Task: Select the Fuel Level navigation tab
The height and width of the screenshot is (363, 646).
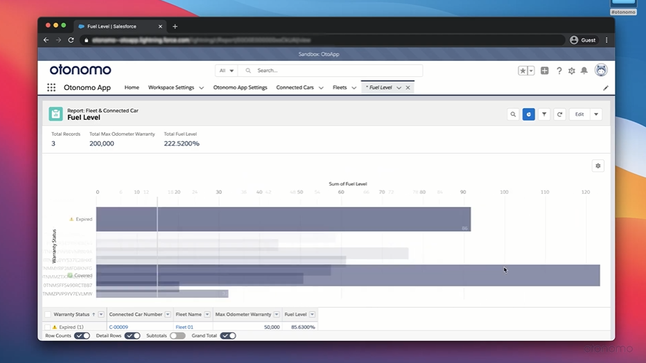Action: [x=379, y=87]
